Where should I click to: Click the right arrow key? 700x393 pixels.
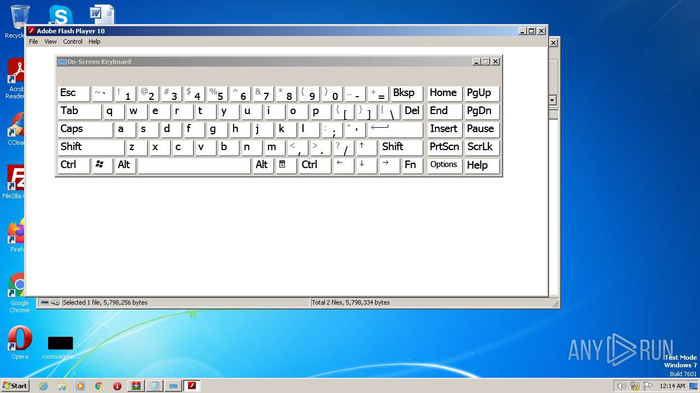[389, 165]
